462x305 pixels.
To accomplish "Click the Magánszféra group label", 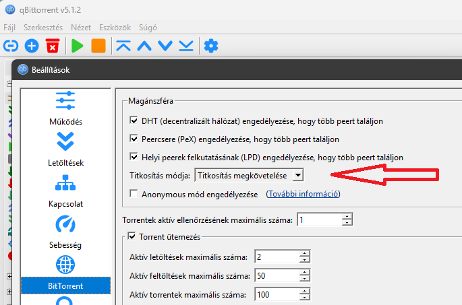I will click(150, 101).
